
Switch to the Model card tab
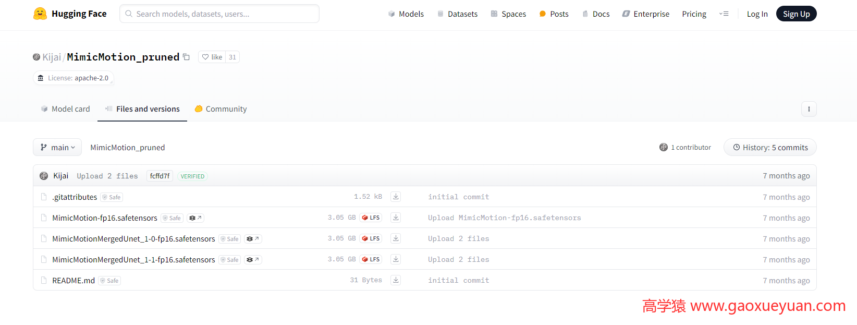click(66, 109)
